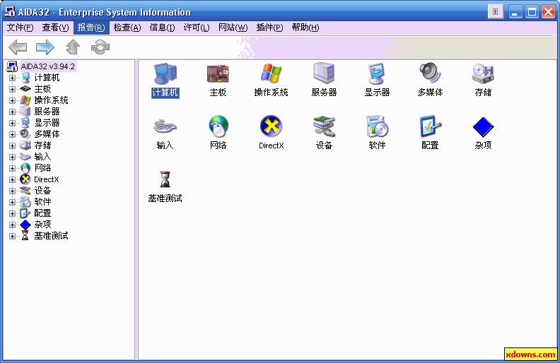
Task: Expand the 配置 tree node
Action: 12,213
